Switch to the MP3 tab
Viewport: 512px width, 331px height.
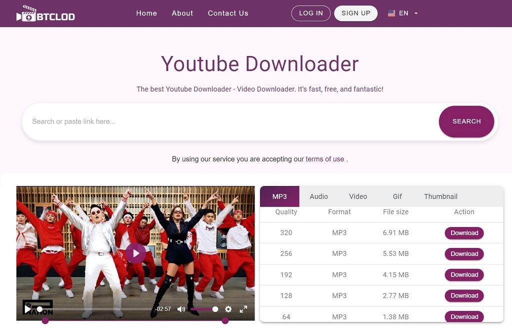click(279, 196)
